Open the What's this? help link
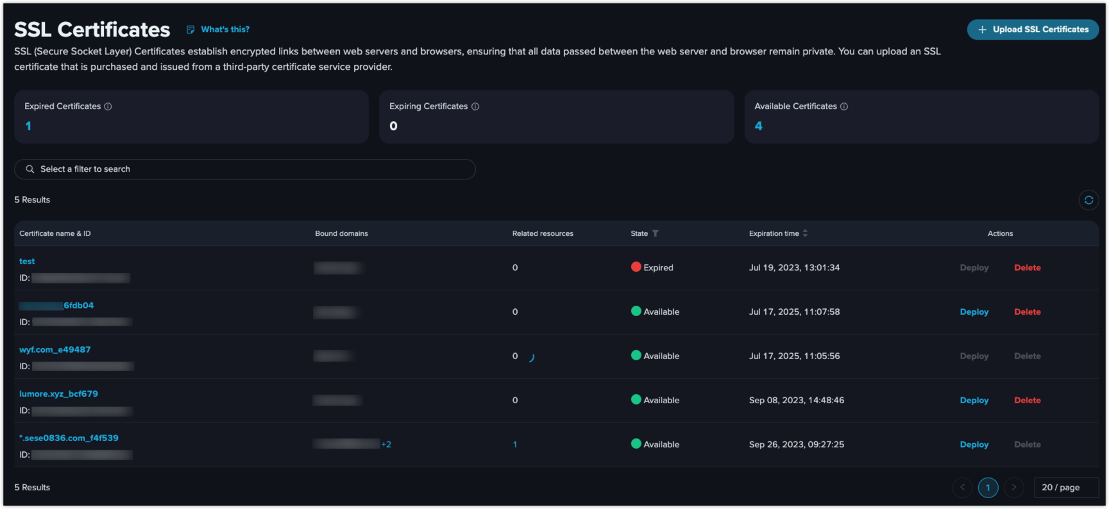The height and width of the screenshot is (509, 1109). click(x=225, y=29)
